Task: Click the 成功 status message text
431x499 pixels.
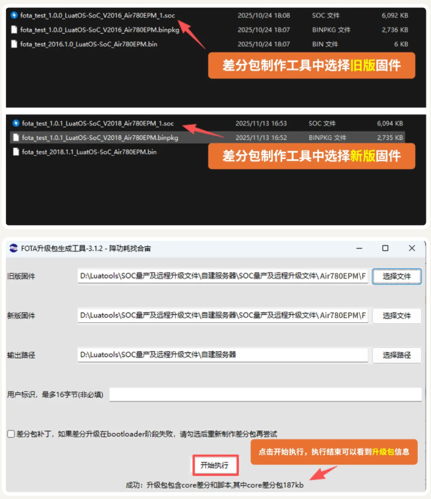Action: click(x=215, y=485)
